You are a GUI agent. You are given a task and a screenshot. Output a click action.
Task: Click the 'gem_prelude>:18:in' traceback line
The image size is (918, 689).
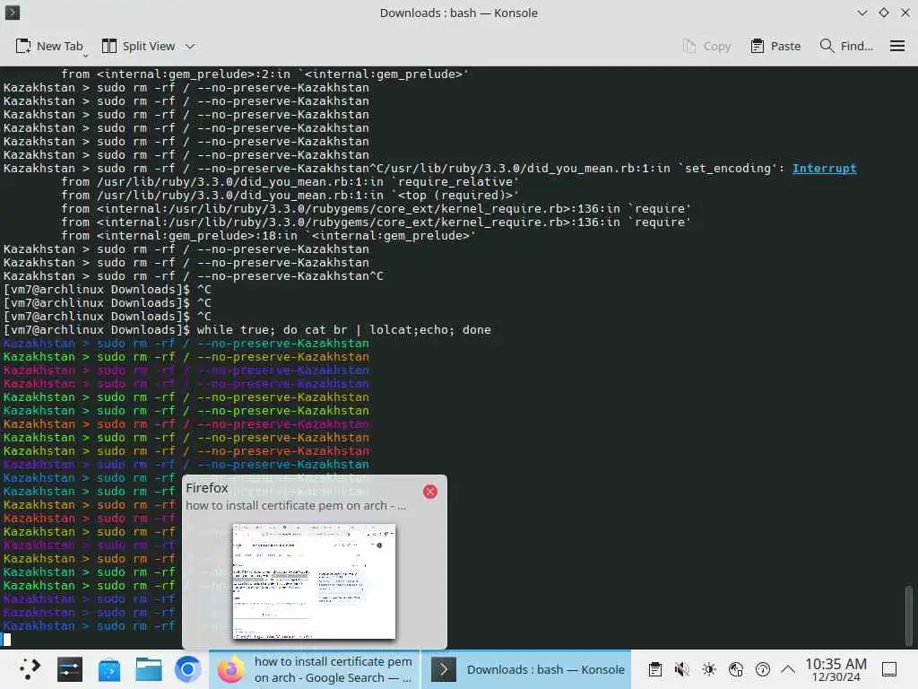[269, 236]
